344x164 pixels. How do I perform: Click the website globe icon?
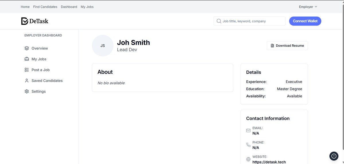[x=248, y=159]
